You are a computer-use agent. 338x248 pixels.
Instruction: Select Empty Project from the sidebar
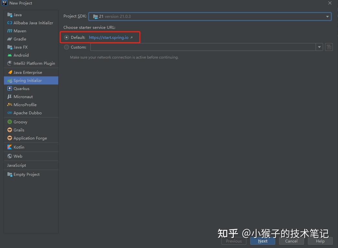pos(26,174)
